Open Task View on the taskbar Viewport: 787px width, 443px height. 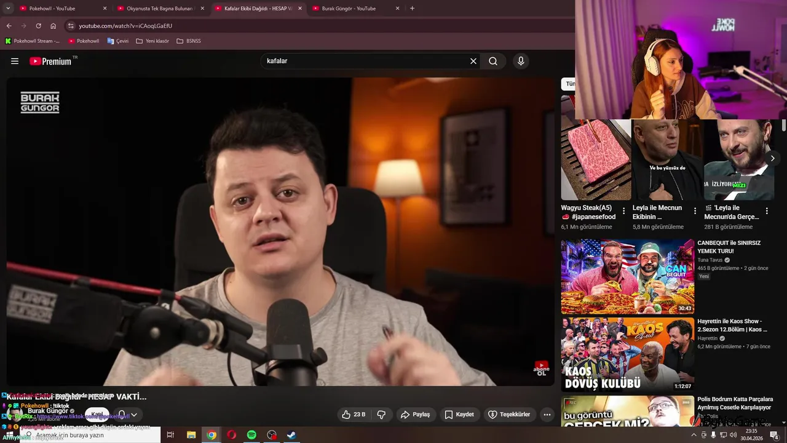pos(171,435)
